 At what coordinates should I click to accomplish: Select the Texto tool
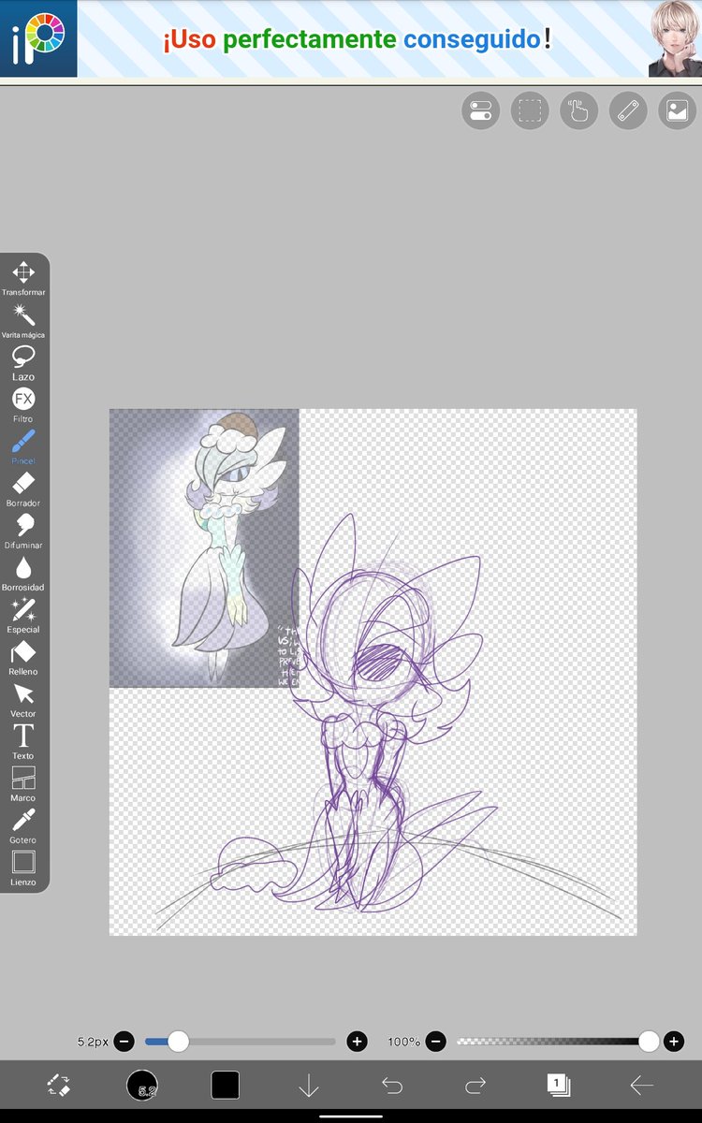(23, 741)
